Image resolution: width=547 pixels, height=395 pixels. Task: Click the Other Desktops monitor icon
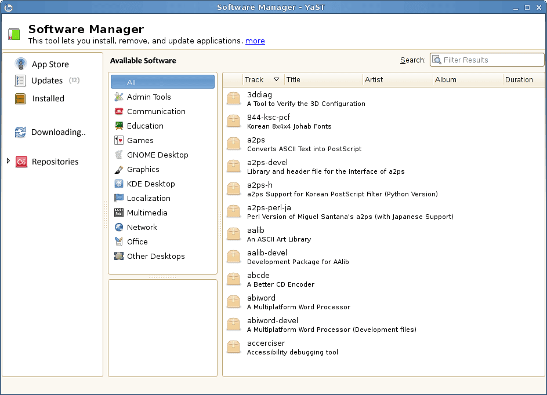coord(119,256)
